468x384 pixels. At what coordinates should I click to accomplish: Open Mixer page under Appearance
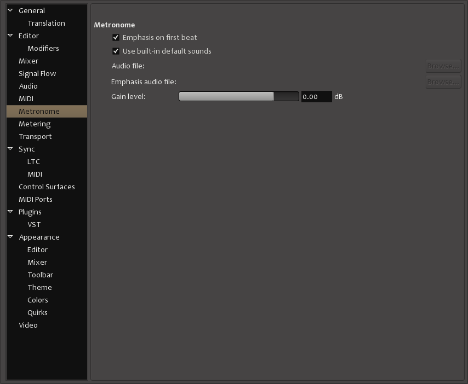[x=37, y=262]
